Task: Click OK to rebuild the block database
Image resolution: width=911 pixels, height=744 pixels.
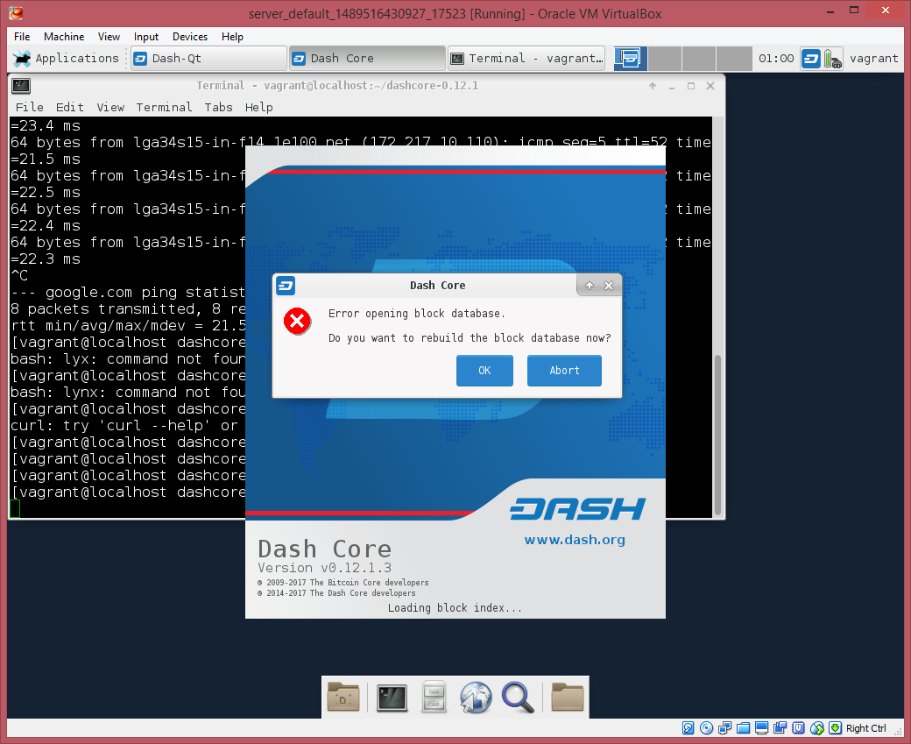Action: [484, 371]
